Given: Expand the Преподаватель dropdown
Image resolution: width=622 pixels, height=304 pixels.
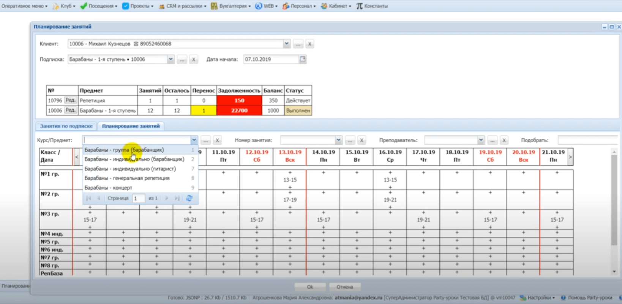Looking at the screenshot, I should 481,140.
